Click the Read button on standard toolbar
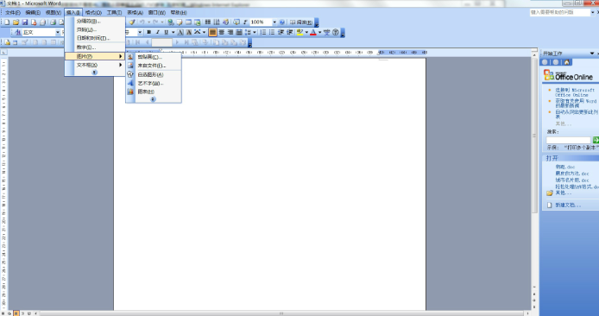 click(301, 22)
